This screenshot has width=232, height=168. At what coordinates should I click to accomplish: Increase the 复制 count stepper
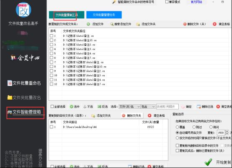click(x=227, y=131)
